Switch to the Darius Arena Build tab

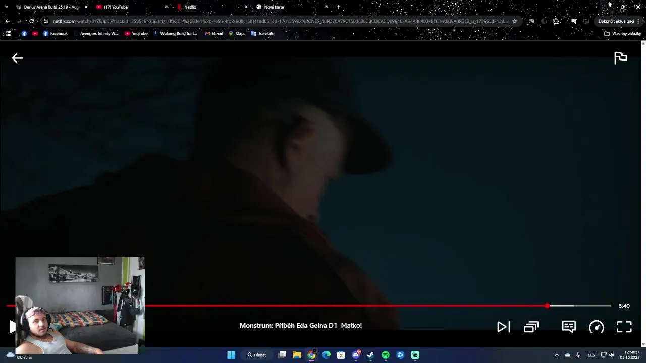point(51,7)
